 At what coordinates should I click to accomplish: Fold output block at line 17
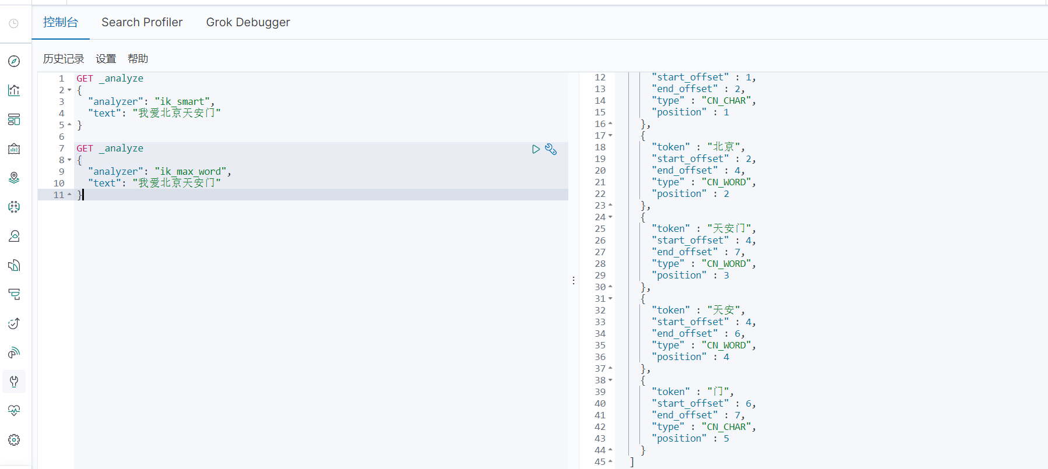(610, 136)
